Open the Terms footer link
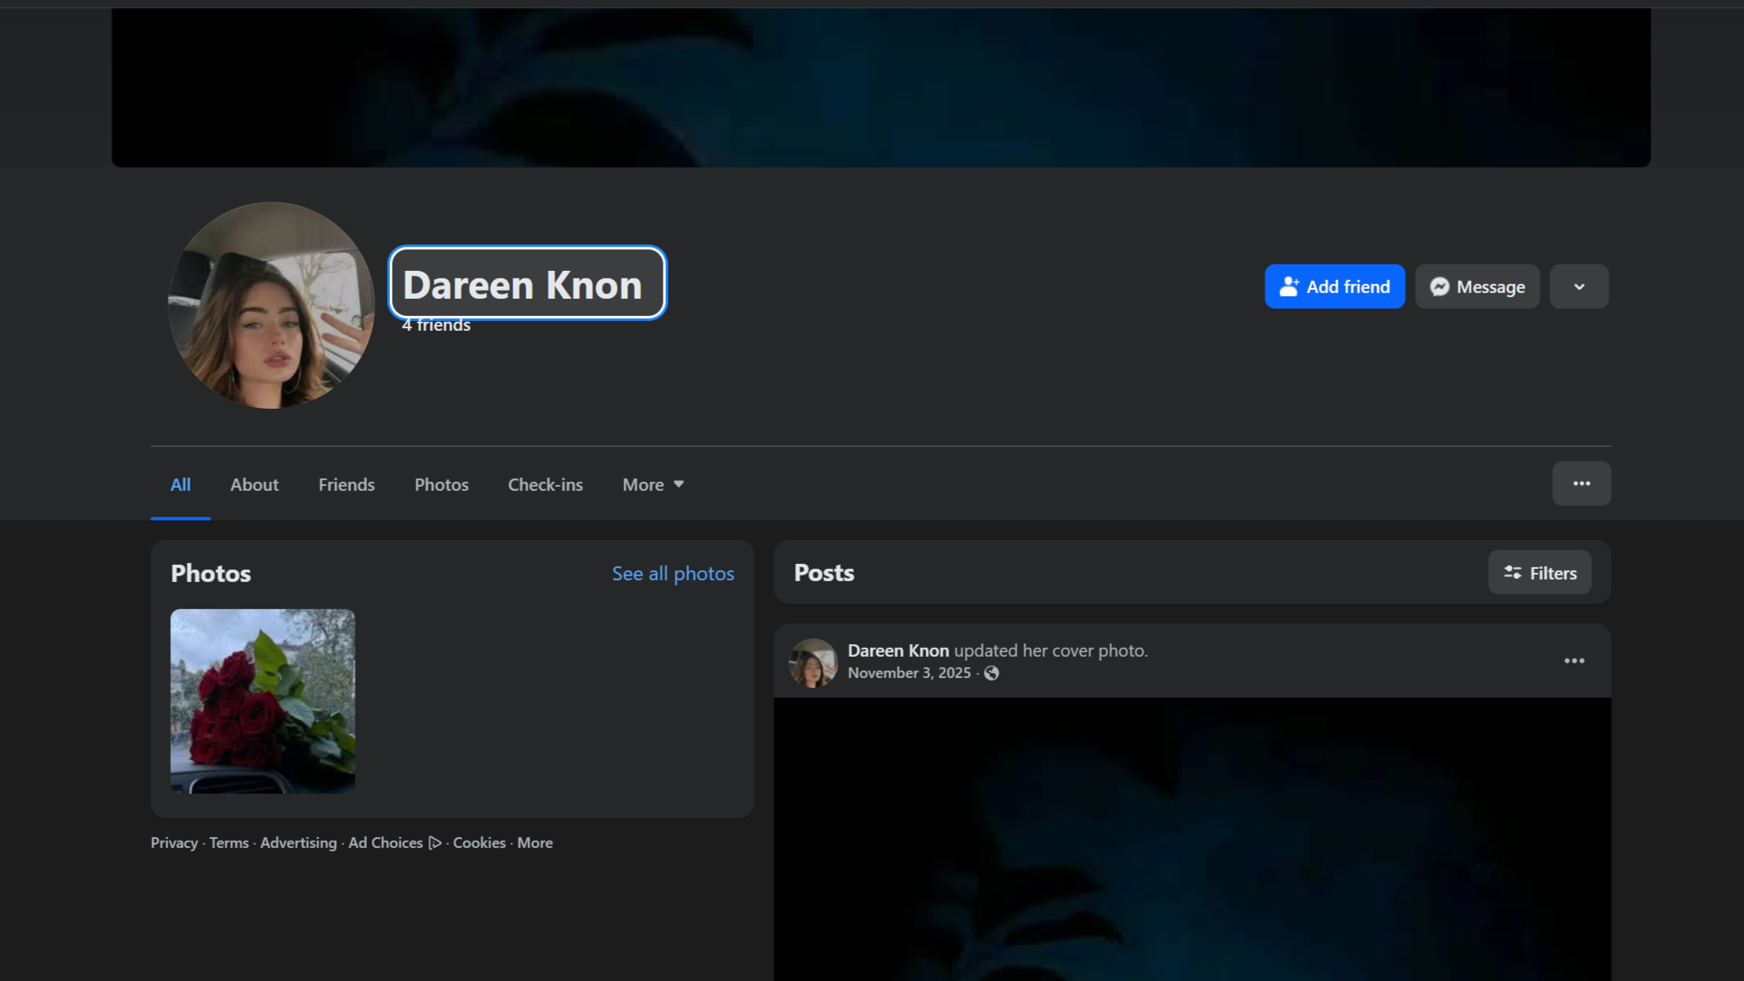The width and height of the screenshot is (1744, 981). [x=228, y=843]
